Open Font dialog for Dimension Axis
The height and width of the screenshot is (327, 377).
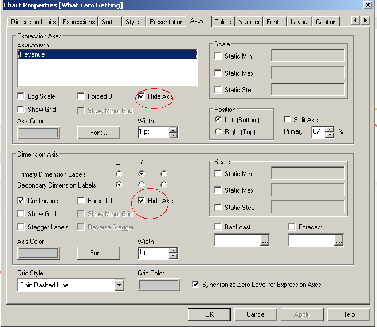pyautogui.click(x=99, y=253)
